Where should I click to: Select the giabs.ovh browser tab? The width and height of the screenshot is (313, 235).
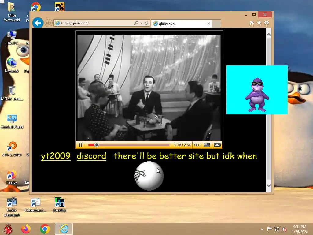[x=181, y=24]
